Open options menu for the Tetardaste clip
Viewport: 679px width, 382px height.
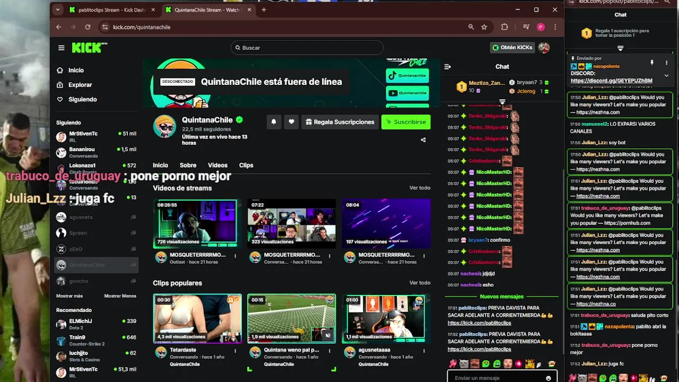click(235, 351)
